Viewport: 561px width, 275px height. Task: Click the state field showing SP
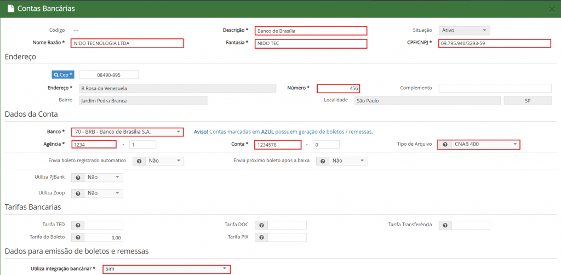pyautogui.click(x=528, y=101)
